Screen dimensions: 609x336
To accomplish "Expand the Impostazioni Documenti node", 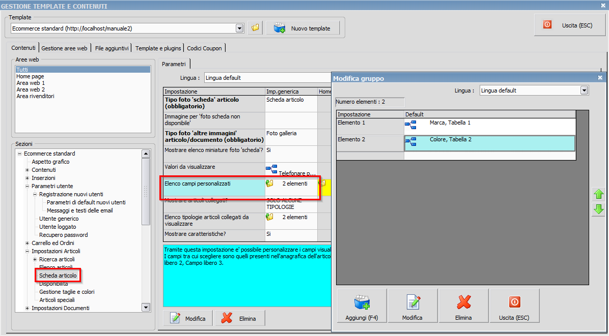I will pos(27,309).
